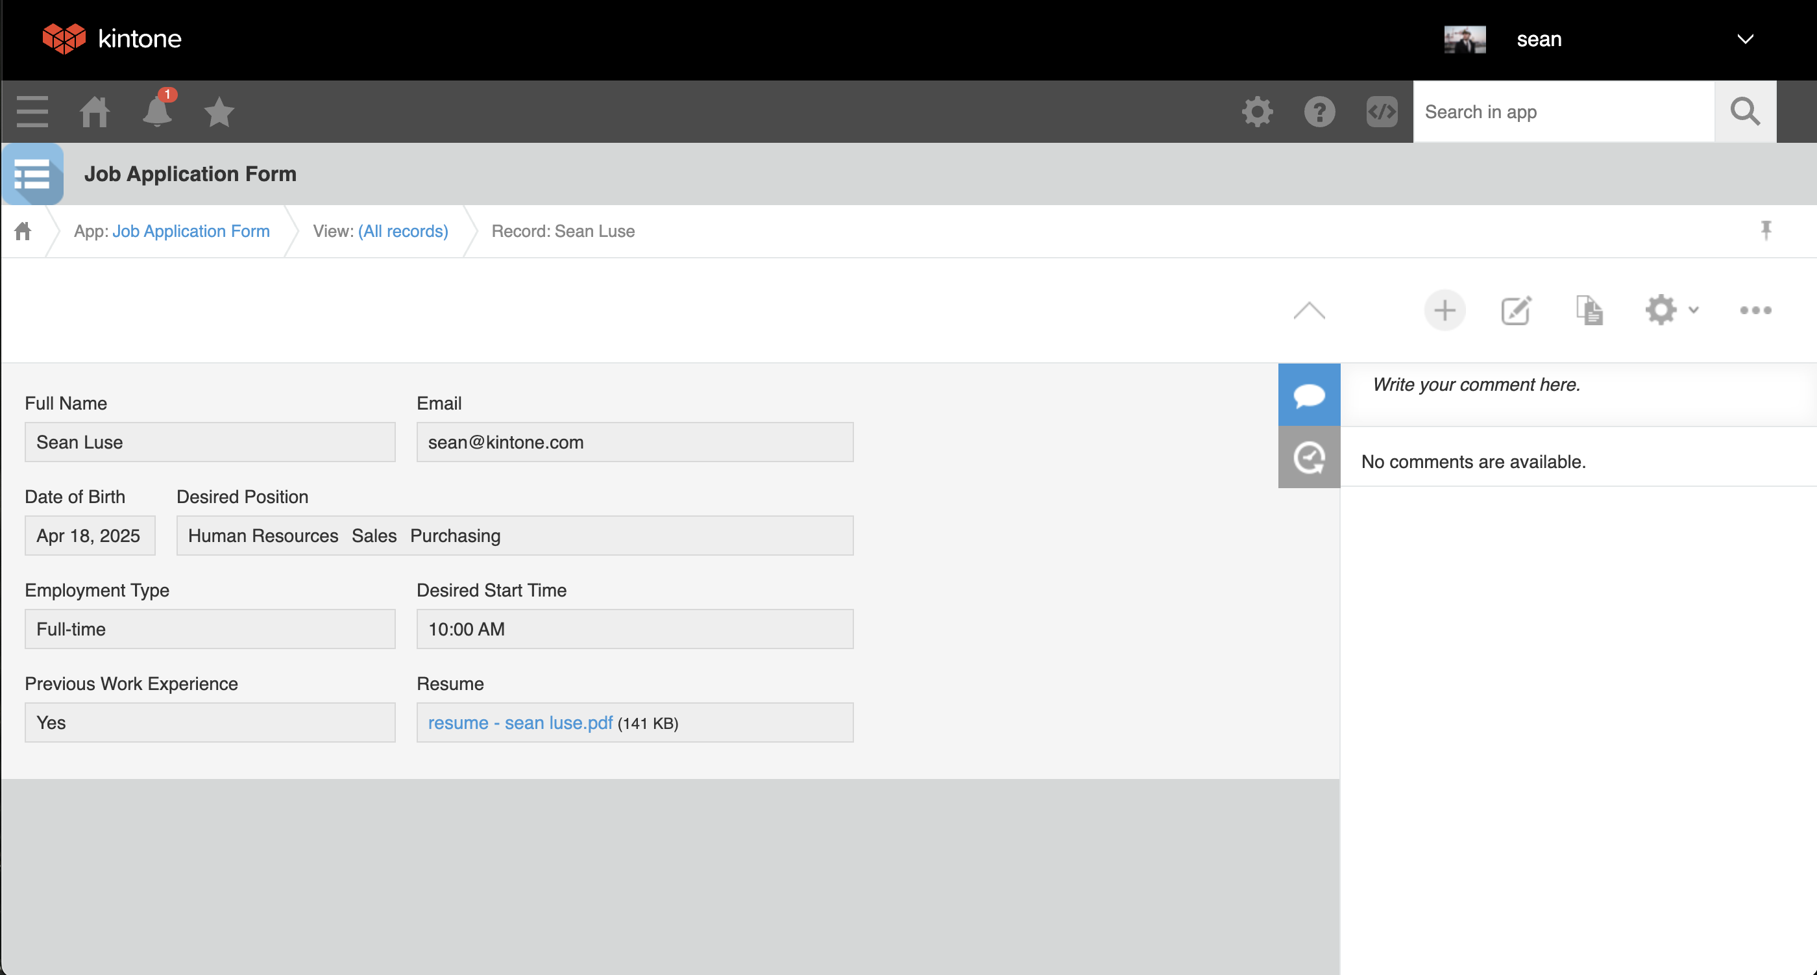1817x975 pixels.
Task: Expand the account menu next to sean
Action: [1745, 40]
